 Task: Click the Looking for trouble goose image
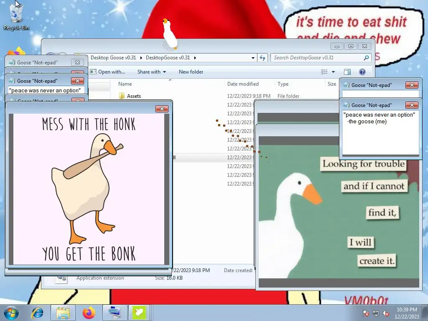(x=339, y=212)
